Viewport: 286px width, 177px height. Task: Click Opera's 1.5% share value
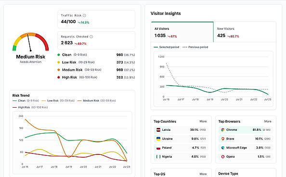(261, 157)
